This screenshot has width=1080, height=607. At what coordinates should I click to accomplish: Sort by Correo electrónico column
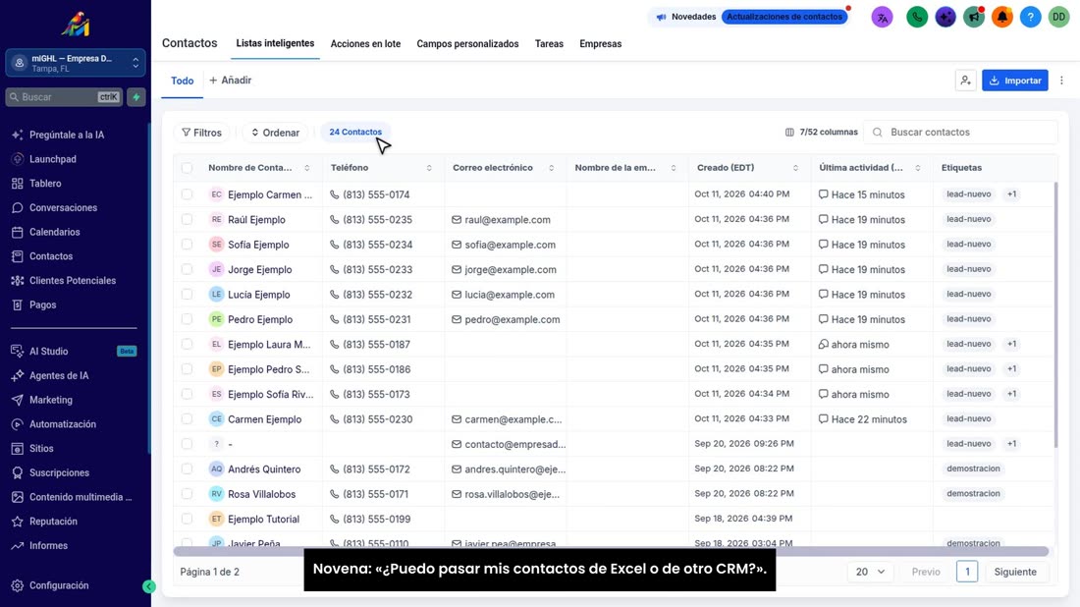point(551,168)
